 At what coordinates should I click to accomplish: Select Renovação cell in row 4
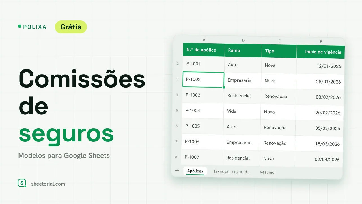point(278,96)
